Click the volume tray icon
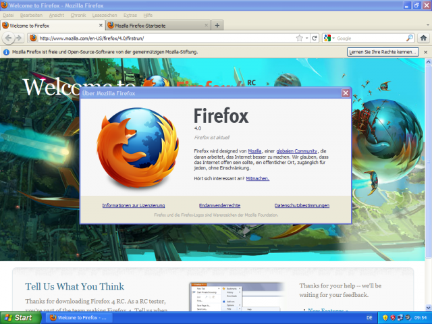432x324 pixels. pyautogui.click(x=408, y=318)
